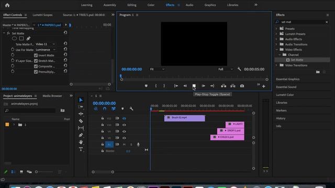Screen dimensions: 335x188
Task: Toggle V11 track output eye
Action: [x=124, y=119]
